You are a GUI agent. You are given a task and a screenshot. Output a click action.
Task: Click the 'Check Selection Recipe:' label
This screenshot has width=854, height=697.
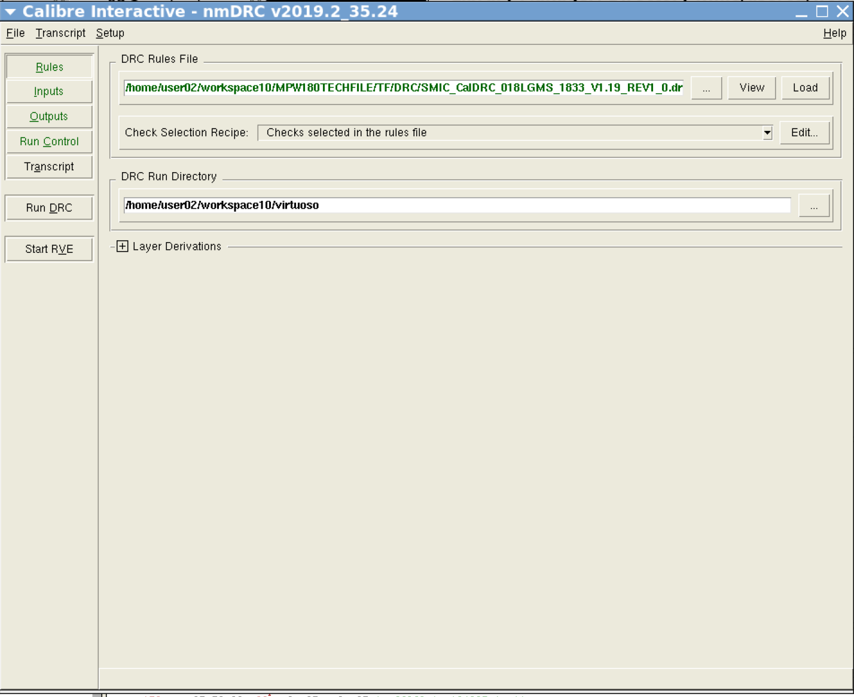pyautogui.click(x=187, y=133)
